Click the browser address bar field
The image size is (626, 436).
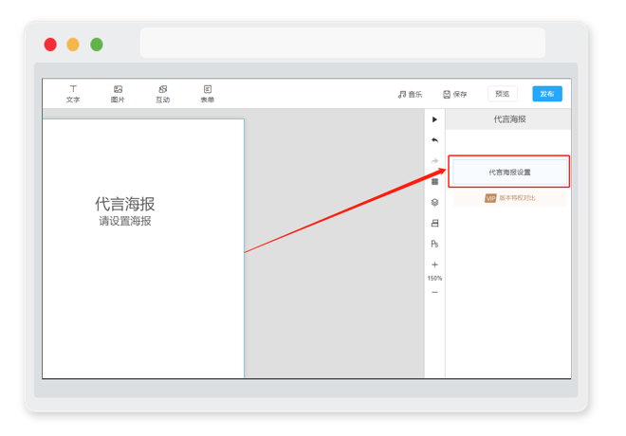[x=342, y=43]
